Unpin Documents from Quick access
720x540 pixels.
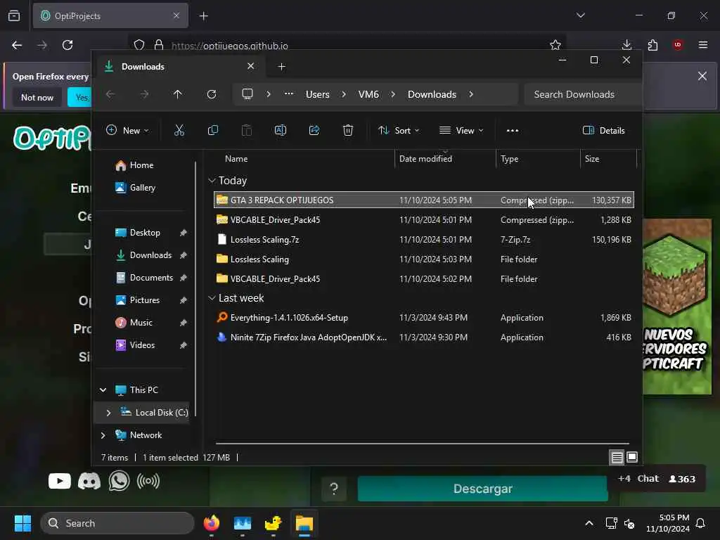(184, 278)
